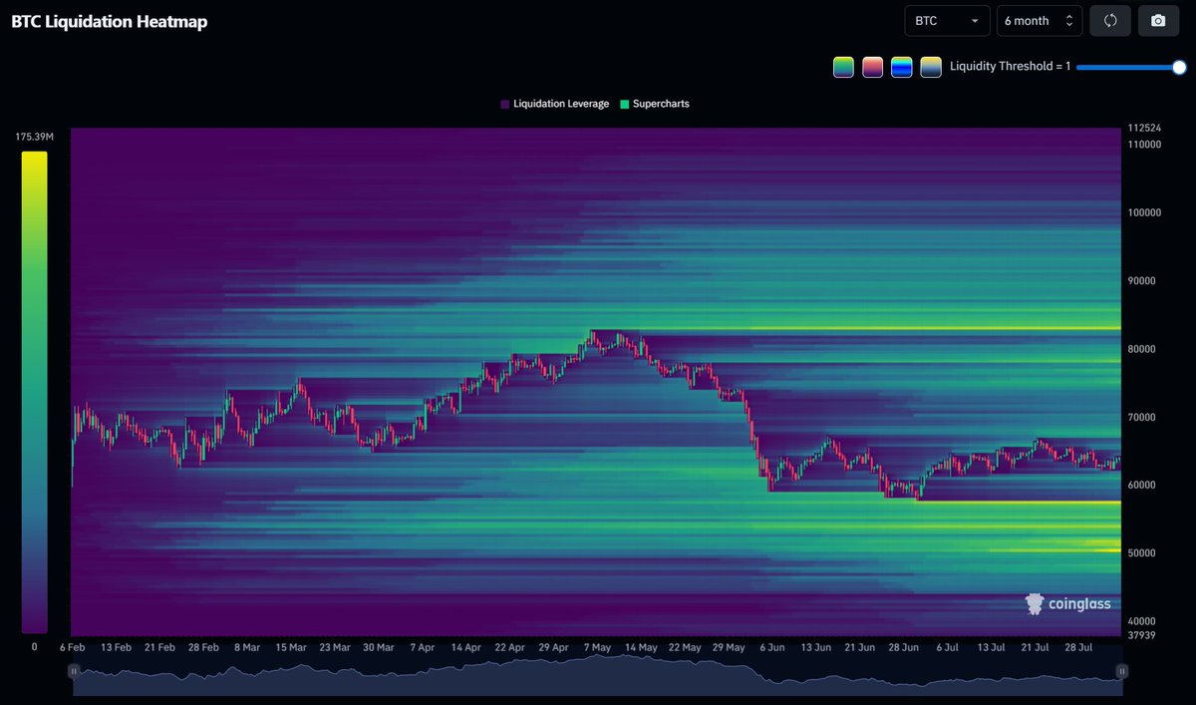Click the Liquidity Threshold = 1 label
The image size is (1196, 705).
click(x=1010, y=67)
